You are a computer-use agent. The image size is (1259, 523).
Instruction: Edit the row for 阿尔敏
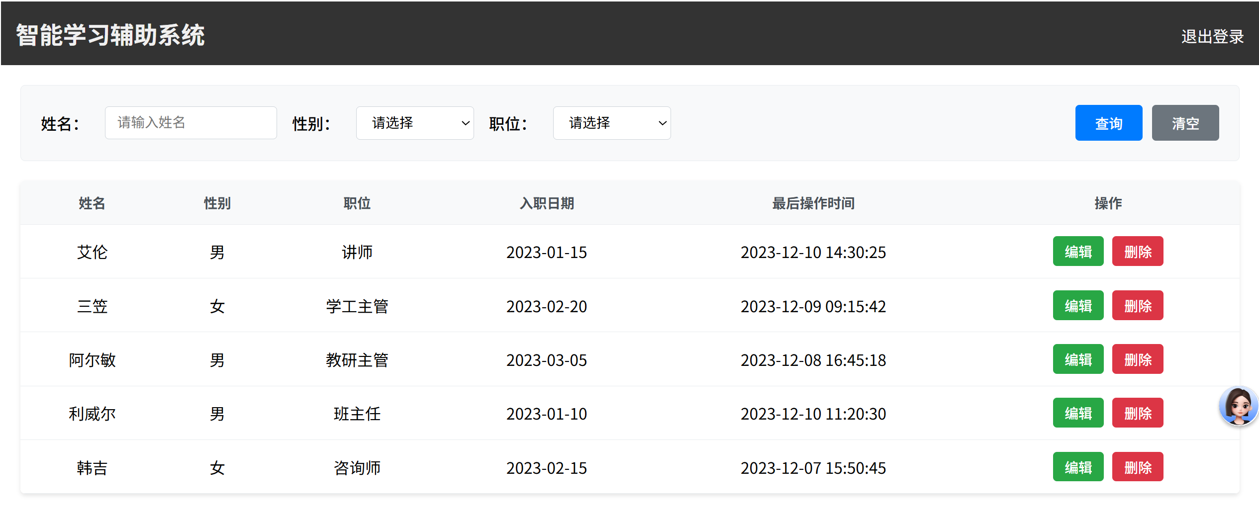pos(1078,359)
